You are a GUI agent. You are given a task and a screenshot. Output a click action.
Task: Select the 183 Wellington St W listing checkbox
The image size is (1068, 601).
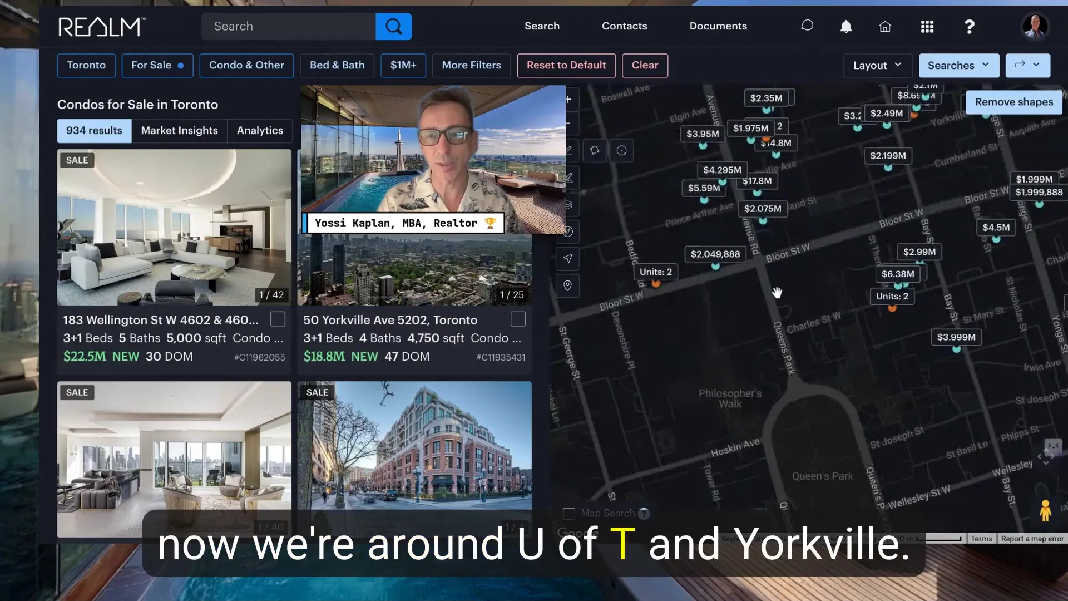(278, 319)
